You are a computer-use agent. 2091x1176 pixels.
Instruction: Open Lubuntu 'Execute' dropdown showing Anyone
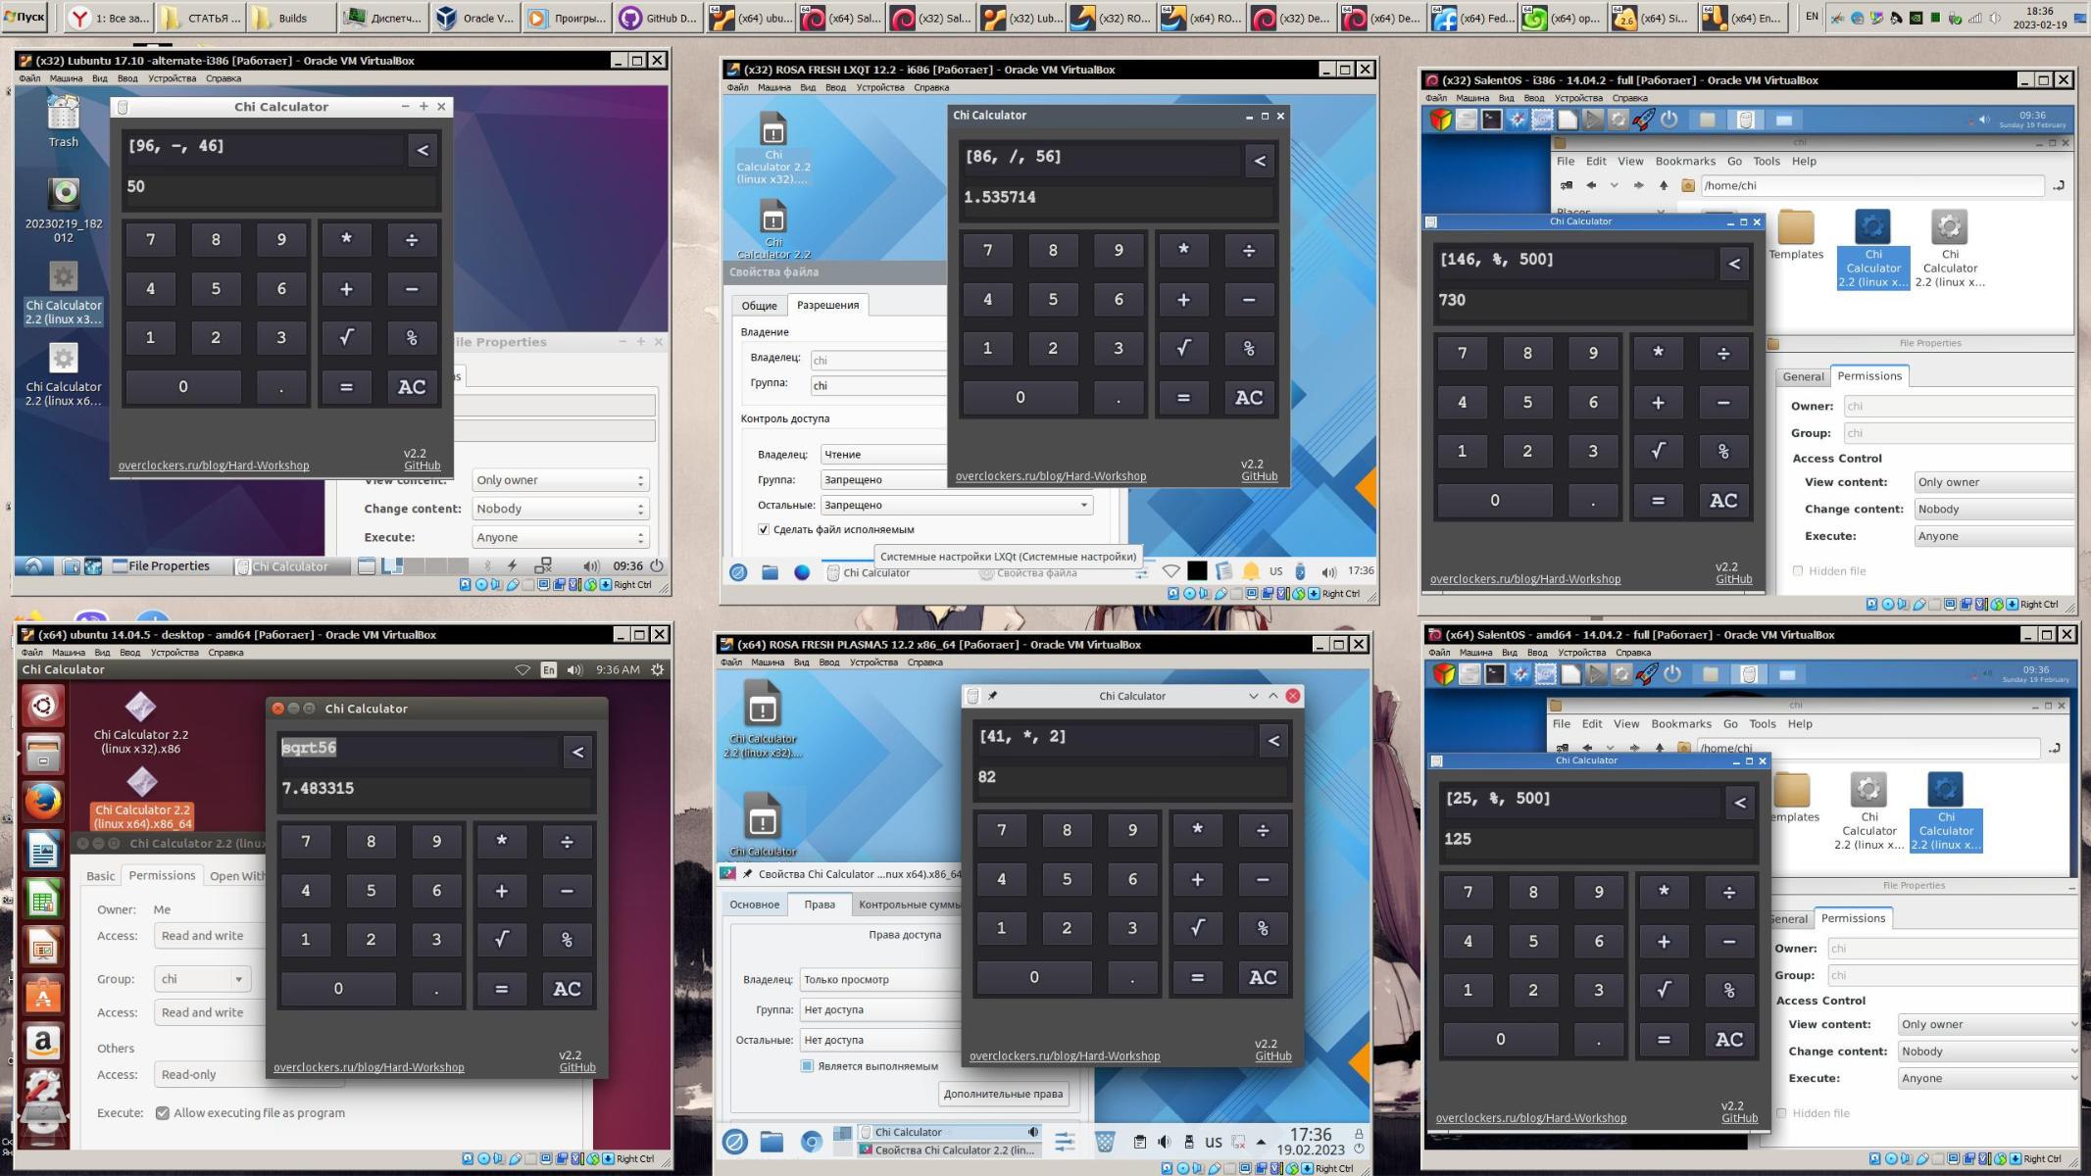tap(558, 537)
